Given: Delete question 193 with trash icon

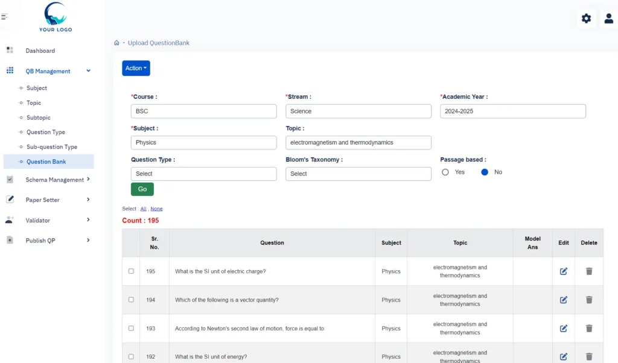Looking at the screenshot, I should (x=589, y=329).
